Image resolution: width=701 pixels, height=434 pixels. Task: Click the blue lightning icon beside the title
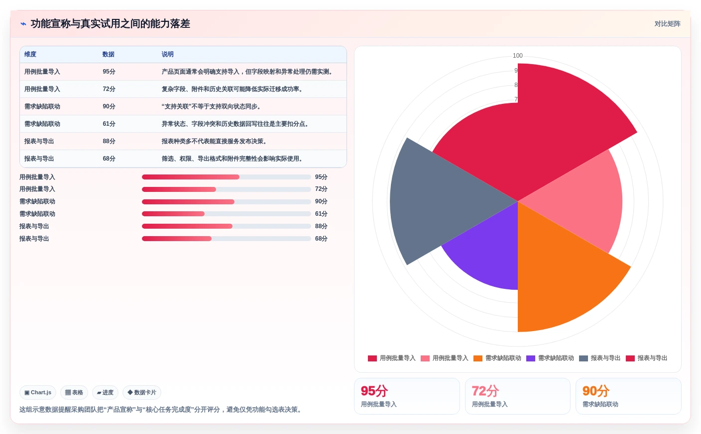[23, 24]
